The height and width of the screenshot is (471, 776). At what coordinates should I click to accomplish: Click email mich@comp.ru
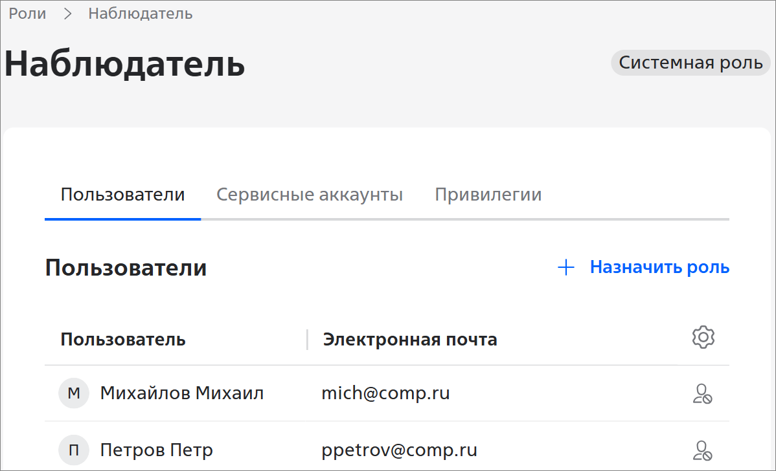pos(385,393)
